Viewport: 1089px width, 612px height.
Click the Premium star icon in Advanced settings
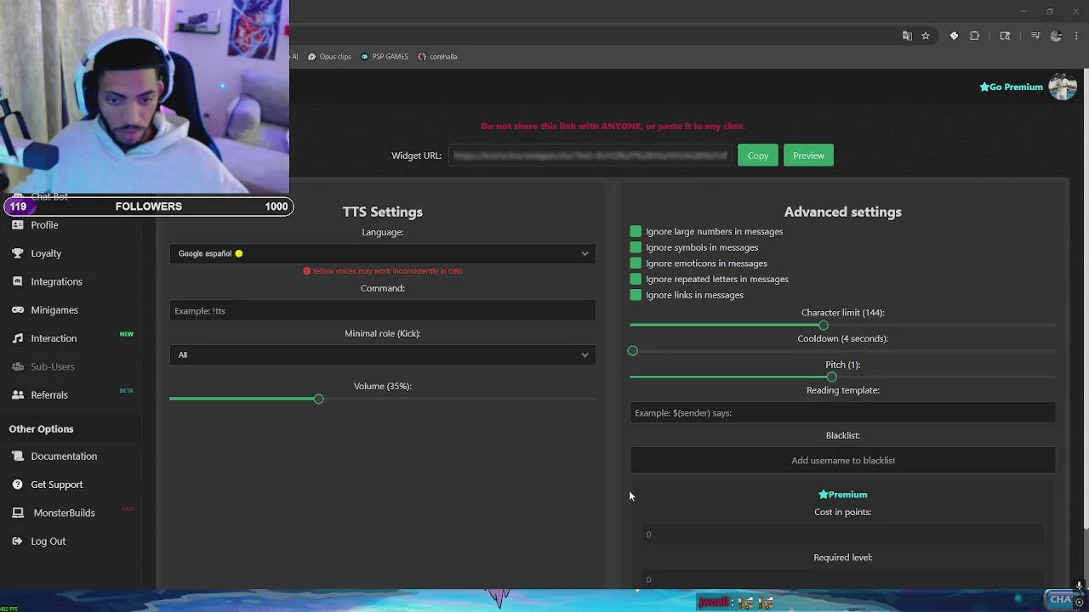[x=823, y=495]
